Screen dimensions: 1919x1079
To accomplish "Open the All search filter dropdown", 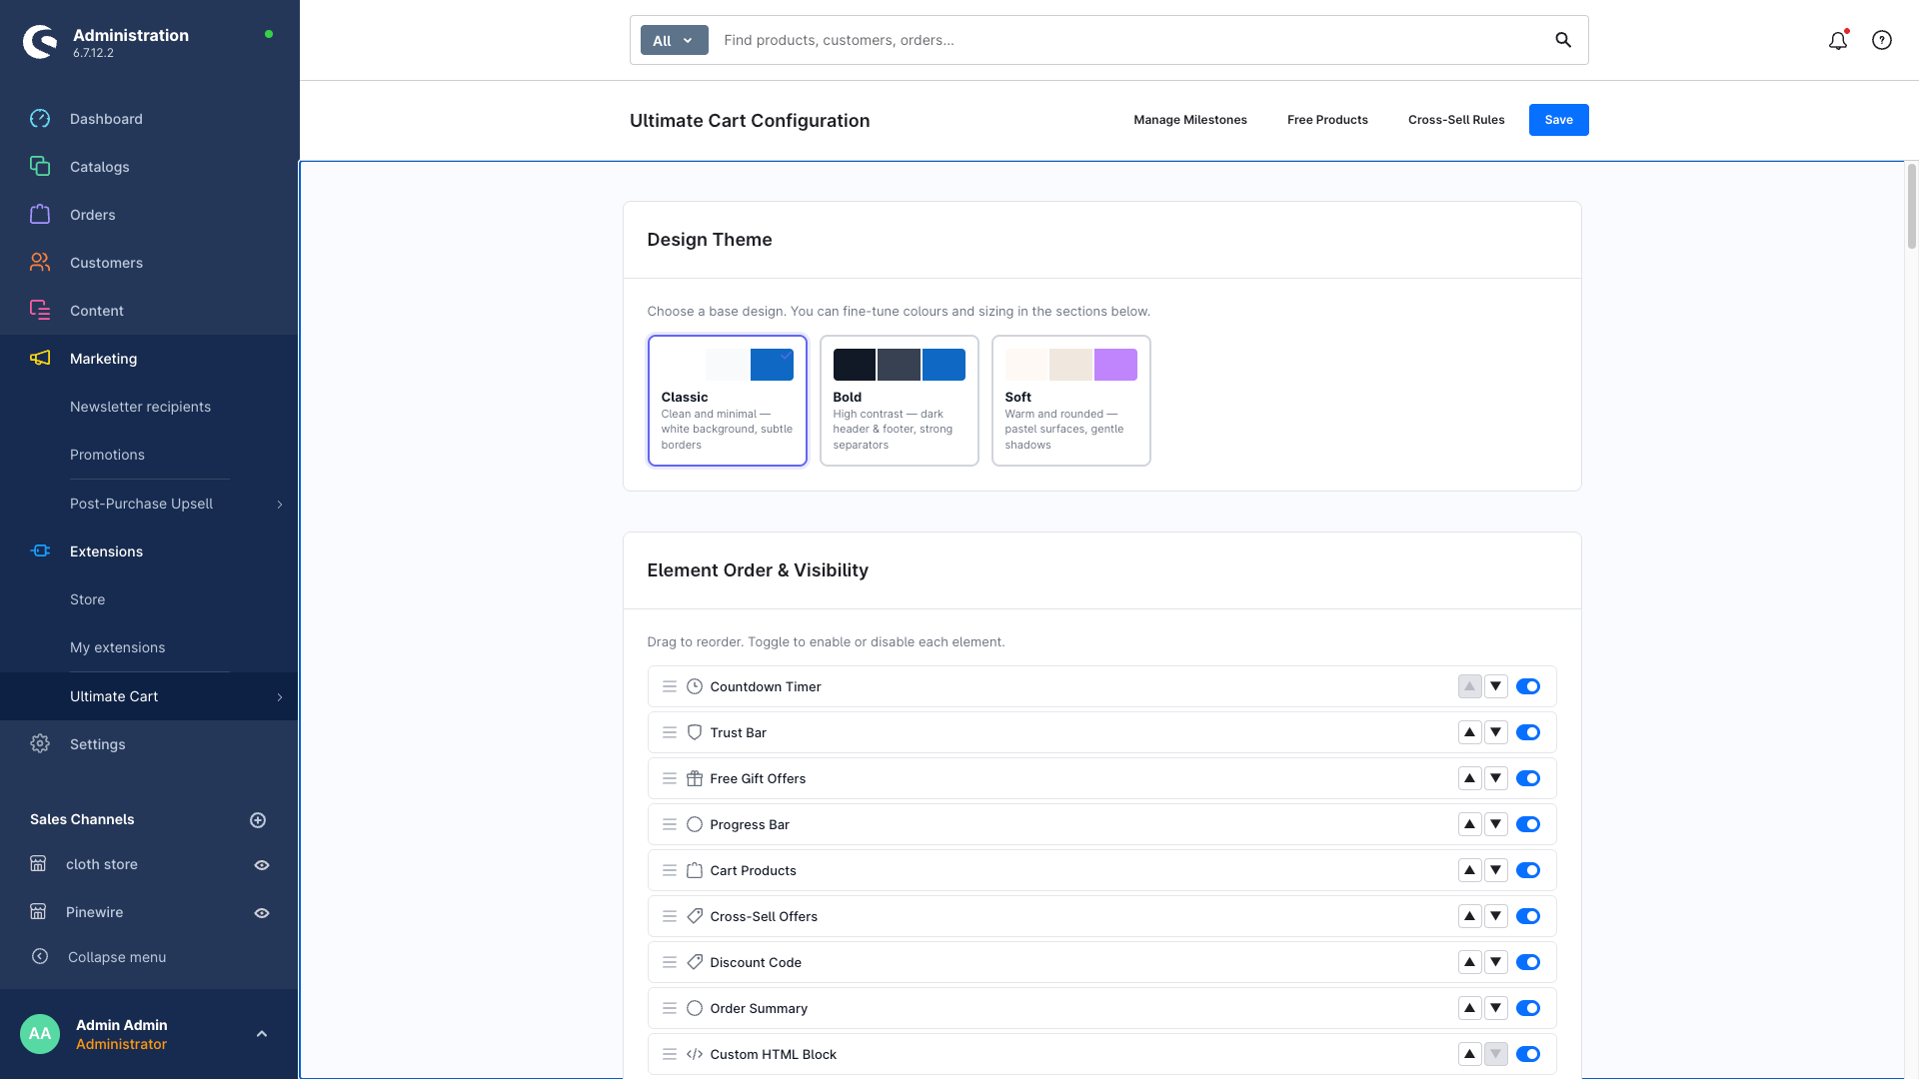I will click(x=674, y=40).
